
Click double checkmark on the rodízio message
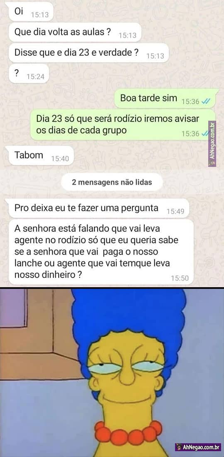coord(205,134)
